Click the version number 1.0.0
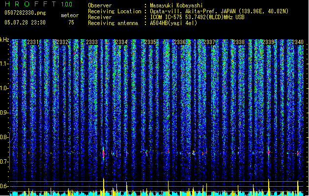 66,4
